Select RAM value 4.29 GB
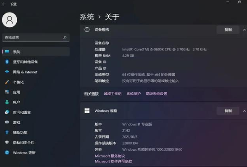Viewport: 247px width, 167px height. coord(128,55)
